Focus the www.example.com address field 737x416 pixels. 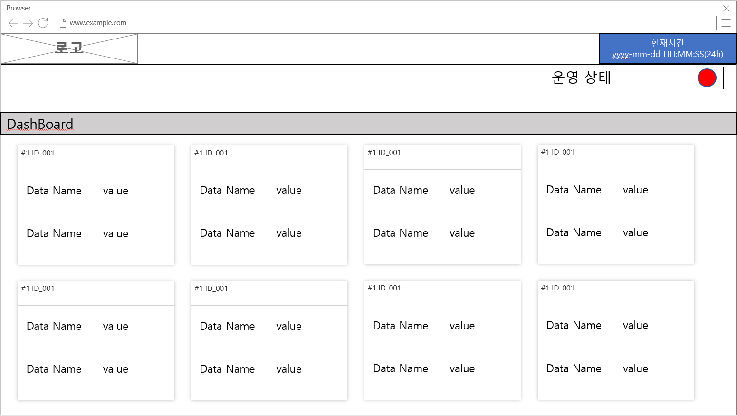tap(386, 23)
